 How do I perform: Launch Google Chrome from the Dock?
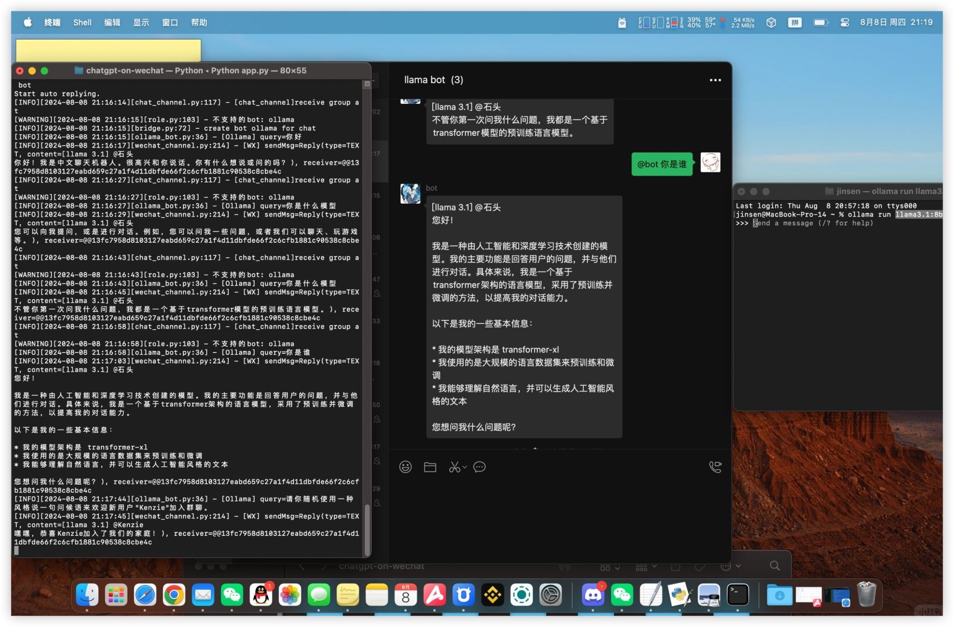[174, 594]
